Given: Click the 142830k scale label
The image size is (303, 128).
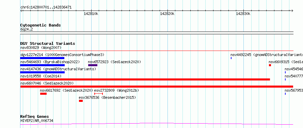Looking at the screenshot, I should [243, 14].
